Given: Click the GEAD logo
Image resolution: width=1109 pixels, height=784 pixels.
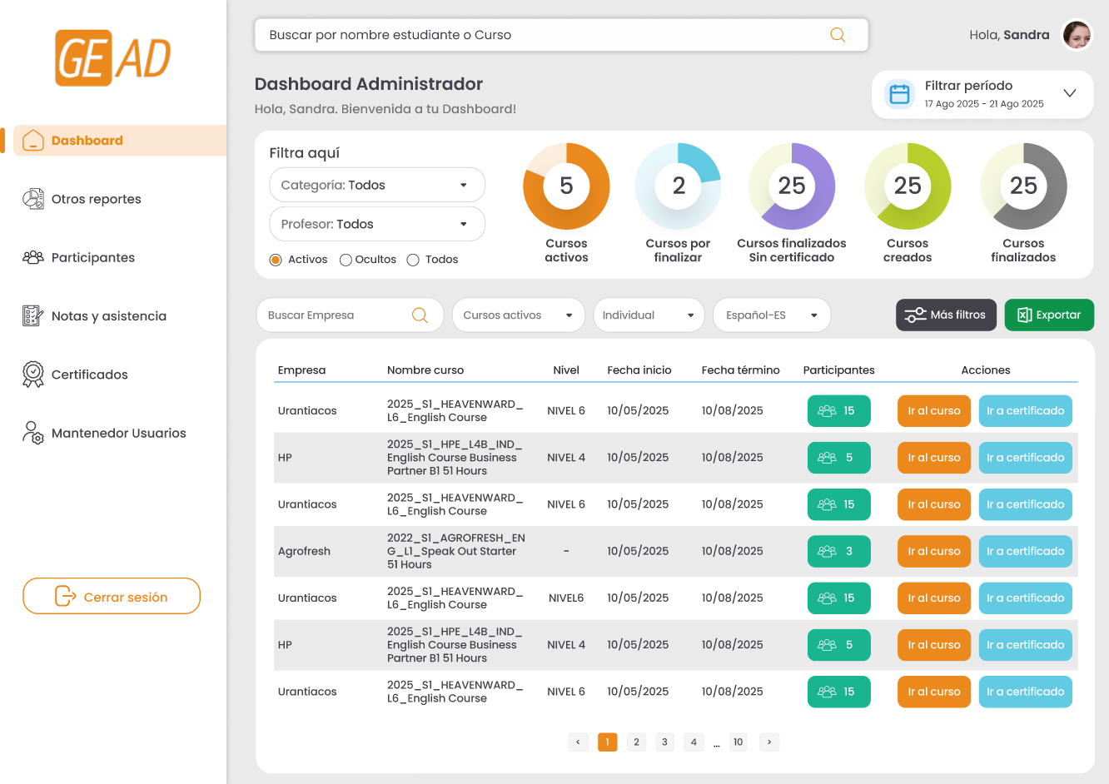Looking at the screenshot, I should (x=113, y=58).
